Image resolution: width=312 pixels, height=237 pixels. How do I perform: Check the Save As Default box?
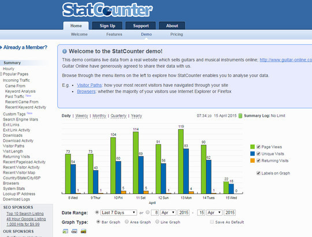(x=212, y=222)
